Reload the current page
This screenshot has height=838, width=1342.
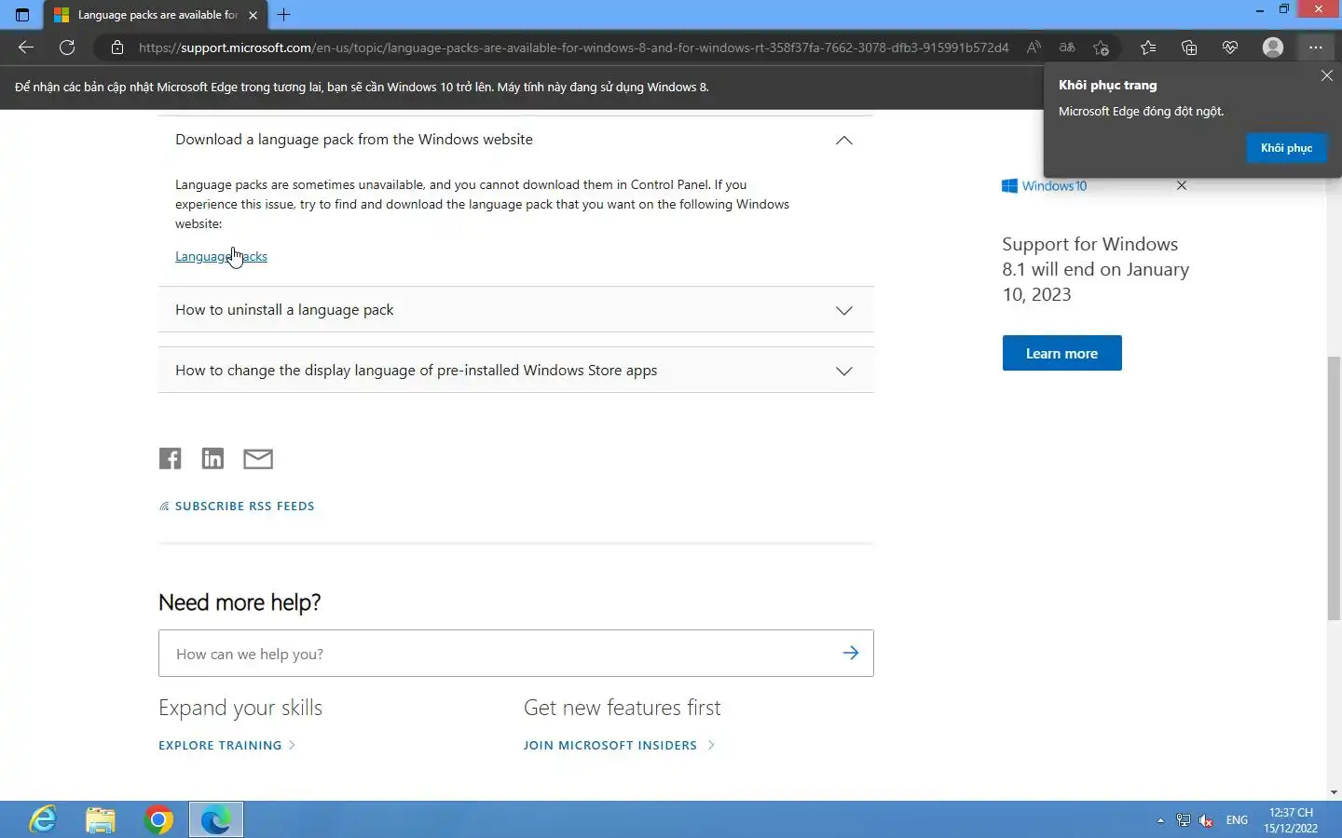coord(67,47)
